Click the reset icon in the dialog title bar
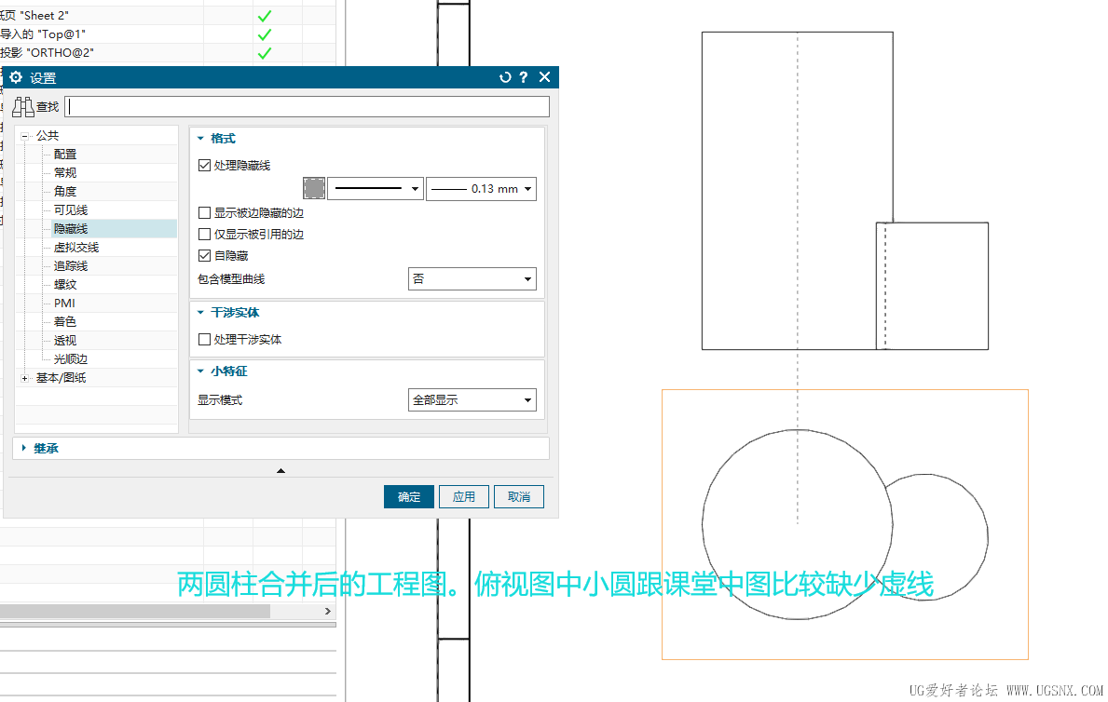The height and width of the screenshot is (702, 1108). click(504, 77)
